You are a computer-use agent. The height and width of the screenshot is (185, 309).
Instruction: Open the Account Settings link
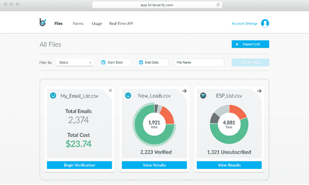click(x=244, y=23)
